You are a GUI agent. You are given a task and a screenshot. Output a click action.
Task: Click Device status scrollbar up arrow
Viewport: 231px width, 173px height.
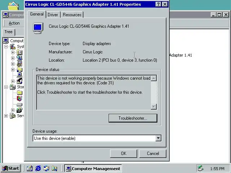(x=154, y=78)
